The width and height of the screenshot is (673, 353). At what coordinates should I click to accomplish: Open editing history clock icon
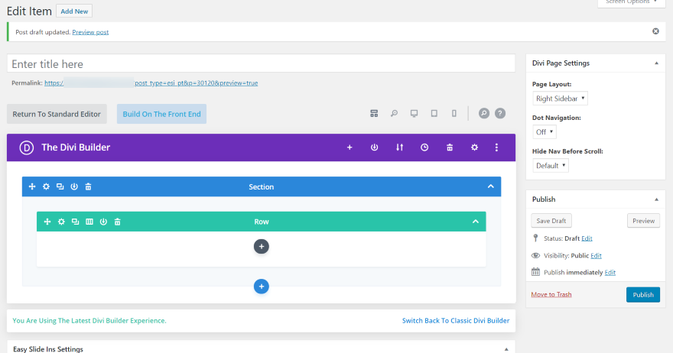pyautogui.click(x=424, y=147)
